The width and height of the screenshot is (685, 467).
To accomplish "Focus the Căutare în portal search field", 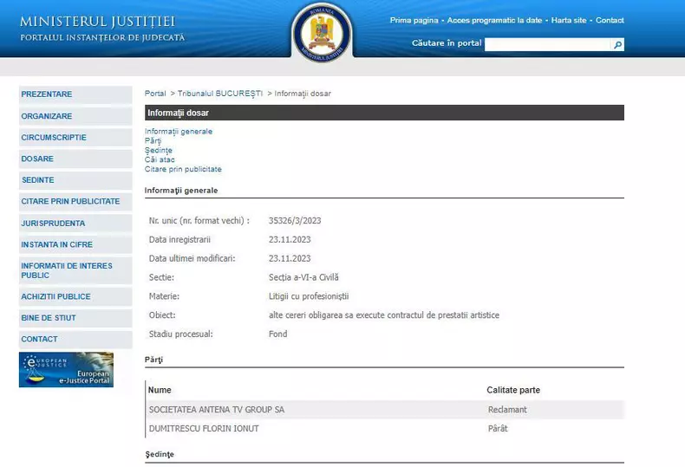I will point(548,44).
